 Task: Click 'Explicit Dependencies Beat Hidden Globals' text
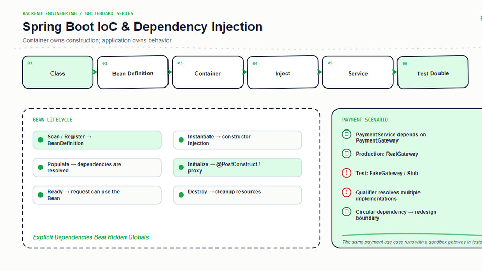(x=91, y=237)
